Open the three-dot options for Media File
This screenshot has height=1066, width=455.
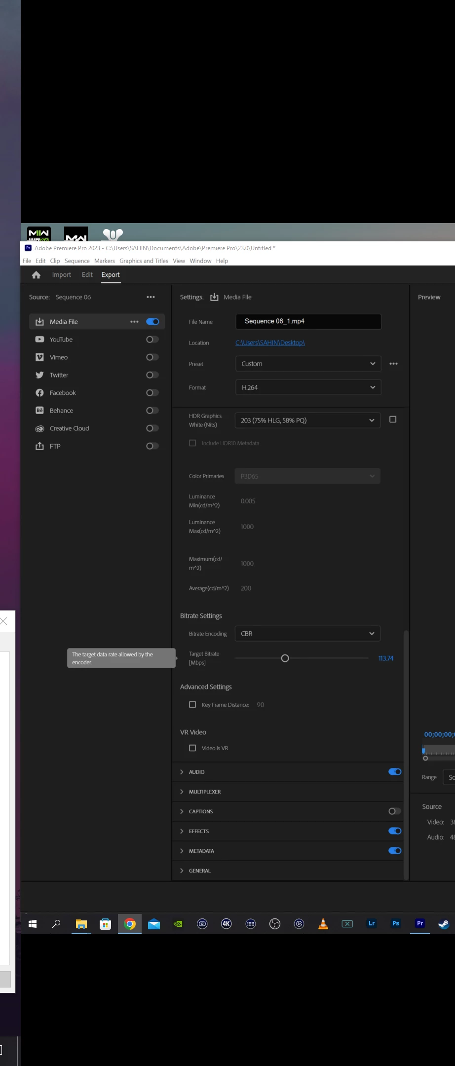(134, 322)
